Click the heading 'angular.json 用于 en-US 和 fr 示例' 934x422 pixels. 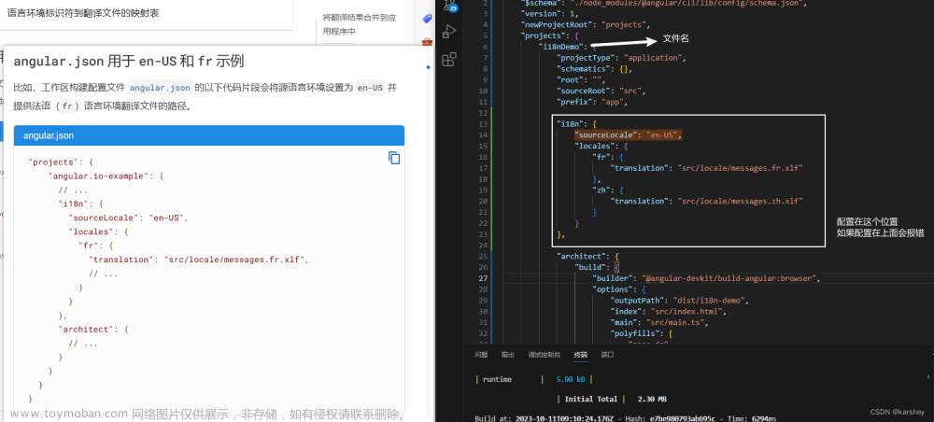click(x=129, y=62)
